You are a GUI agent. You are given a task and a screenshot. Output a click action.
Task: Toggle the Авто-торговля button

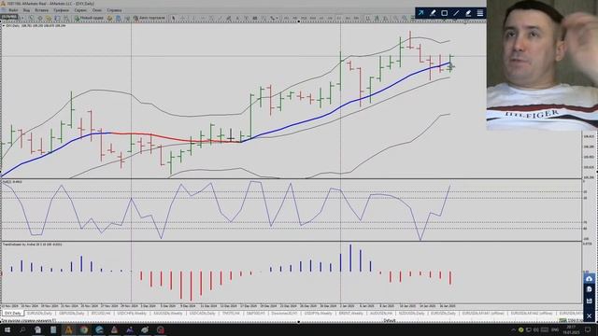click(149, 18)
